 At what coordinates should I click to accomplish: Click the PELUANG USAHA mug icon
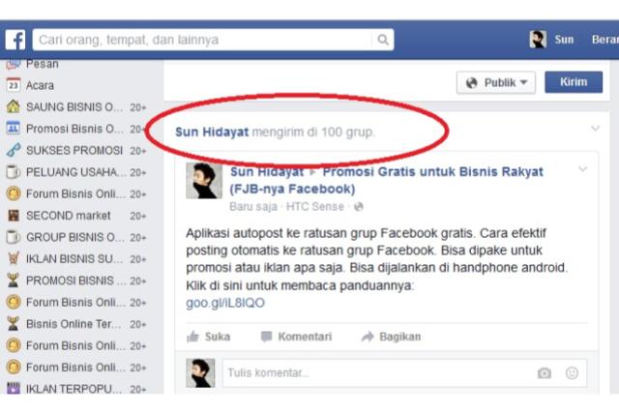click(13, 172)
